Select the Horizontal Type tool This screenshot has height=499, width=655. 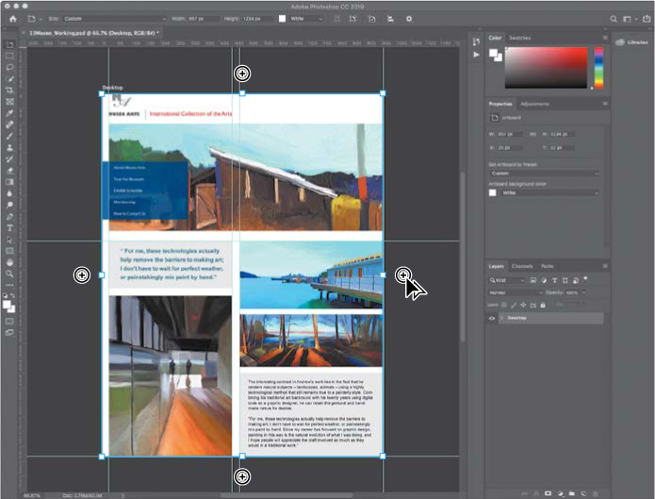(x=9, y=227)
